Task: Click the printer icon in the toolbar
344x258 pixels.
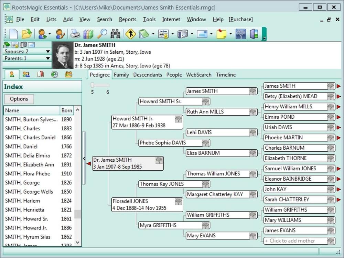Action: (x=75, y=34)
